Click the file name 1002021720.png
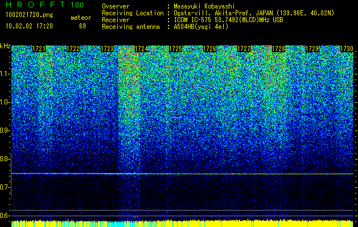Viewport: 358px width, 227px height. pyautogui.click(x=30, y=15)
